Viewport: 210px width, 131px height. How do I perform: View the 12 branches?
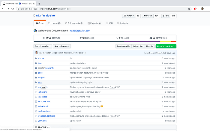[87, 38]
